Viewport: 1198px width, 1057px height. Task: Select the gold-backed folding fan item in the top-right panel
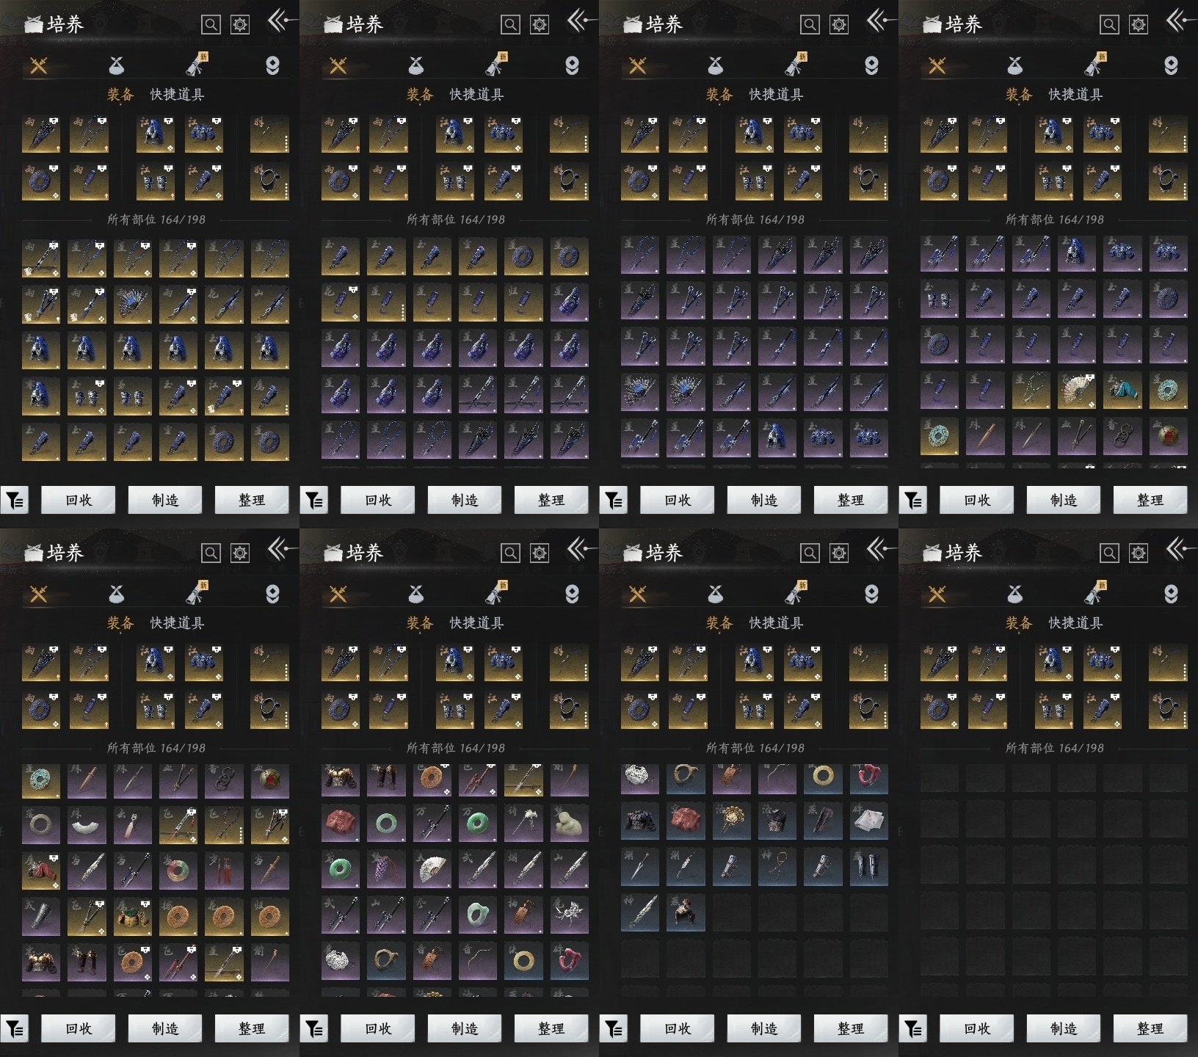1076,391
